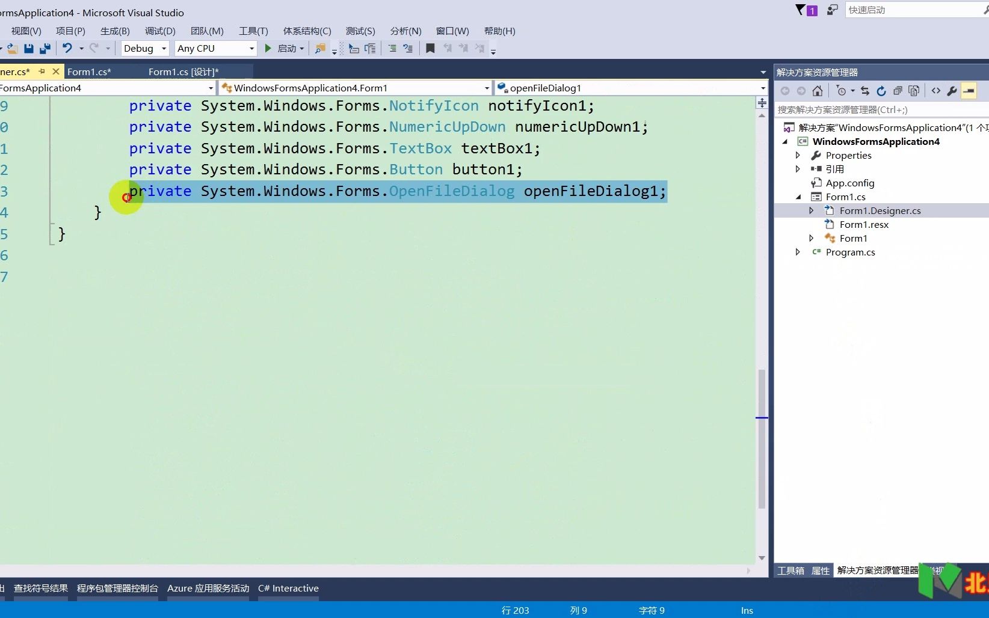
Task: Click Home icon in Solution Explorer toolbar
Action: click(x=817, y=91)
